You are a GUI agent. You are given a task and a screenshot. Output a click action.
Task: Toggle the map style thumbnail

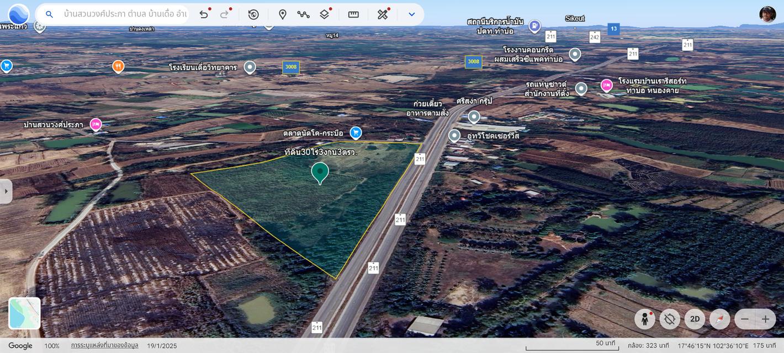pos(25,313)
